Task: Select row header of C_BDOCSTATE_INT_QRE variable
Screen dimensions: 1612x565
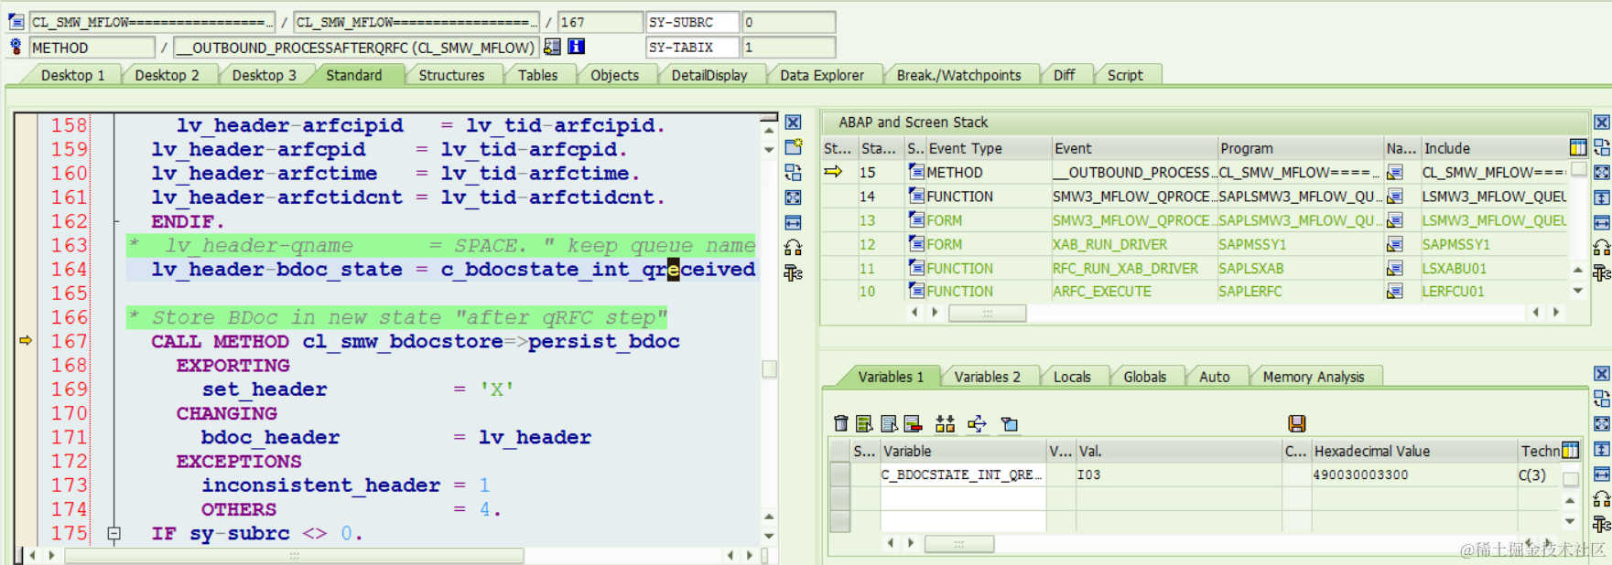Action: point(839,474)
